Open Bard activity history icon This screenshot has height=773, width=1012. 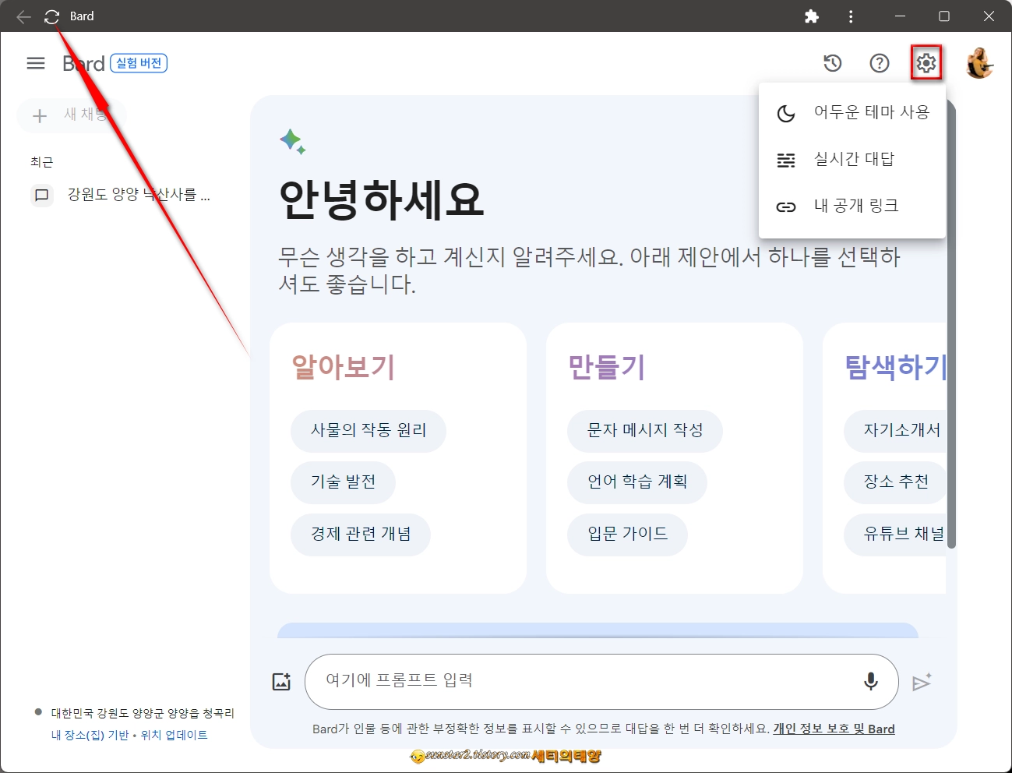[833, 63]
